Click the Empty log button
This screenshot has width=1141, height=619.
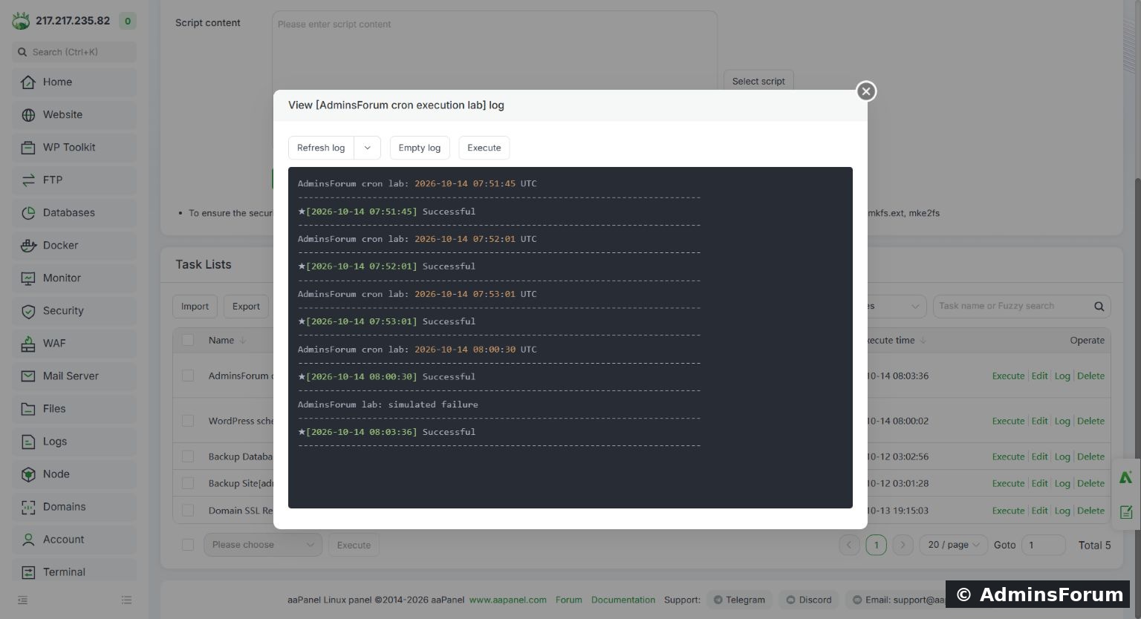(420, 148)
